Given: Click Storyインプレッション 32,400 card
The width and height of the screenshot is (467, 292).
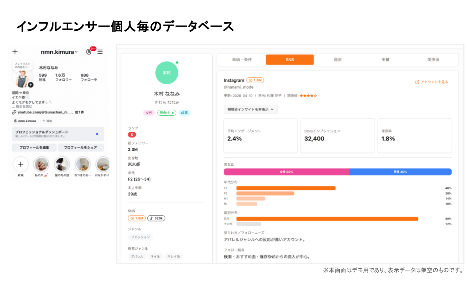Looking at the screenshot, I should pyautogui.click(x=337, y=135).
